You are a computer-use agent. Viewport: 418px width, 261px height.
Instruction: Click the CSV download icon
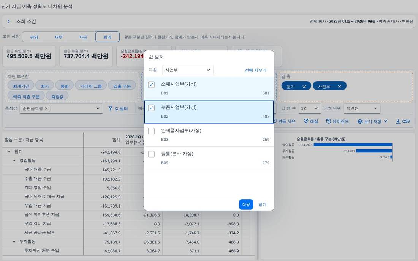click(398, 121)
